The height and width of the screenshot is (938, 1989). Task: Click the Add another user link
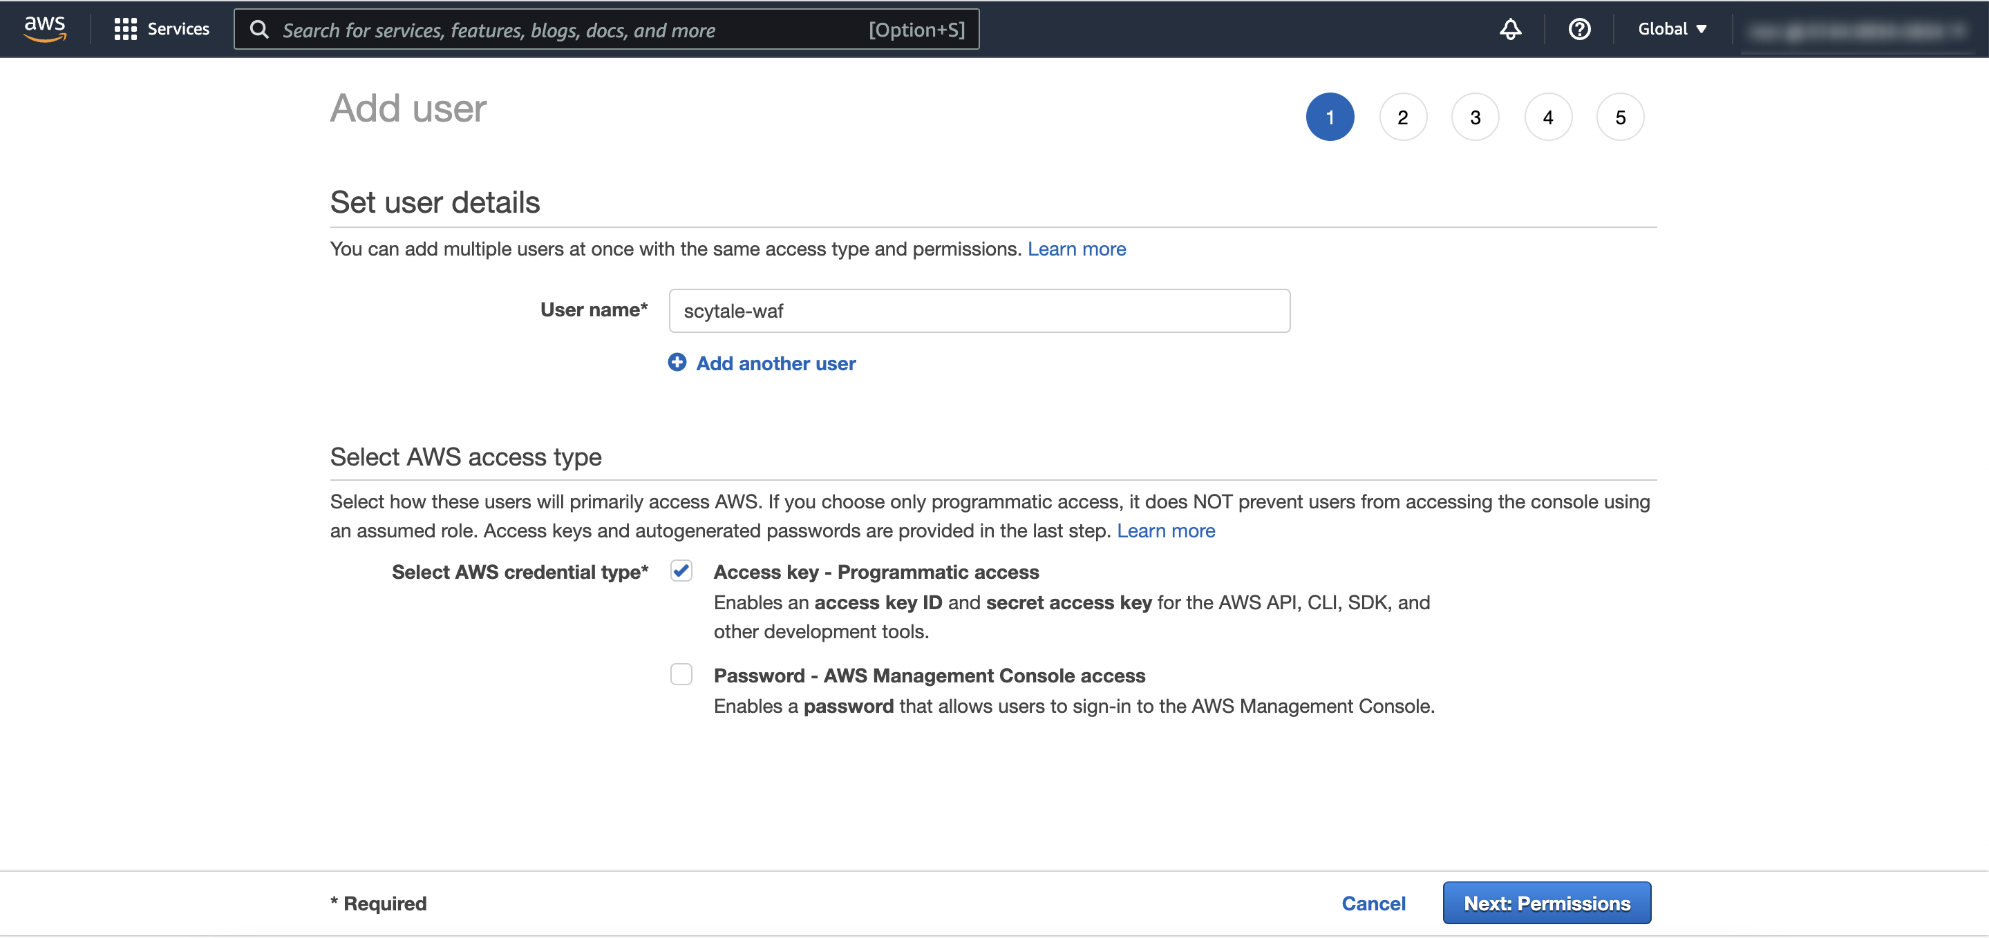(776, 363)
